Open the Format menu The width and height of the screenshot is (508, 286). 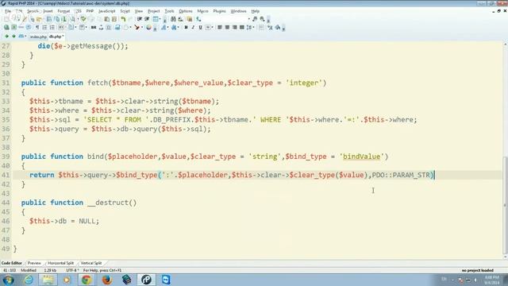click(63, 11)
